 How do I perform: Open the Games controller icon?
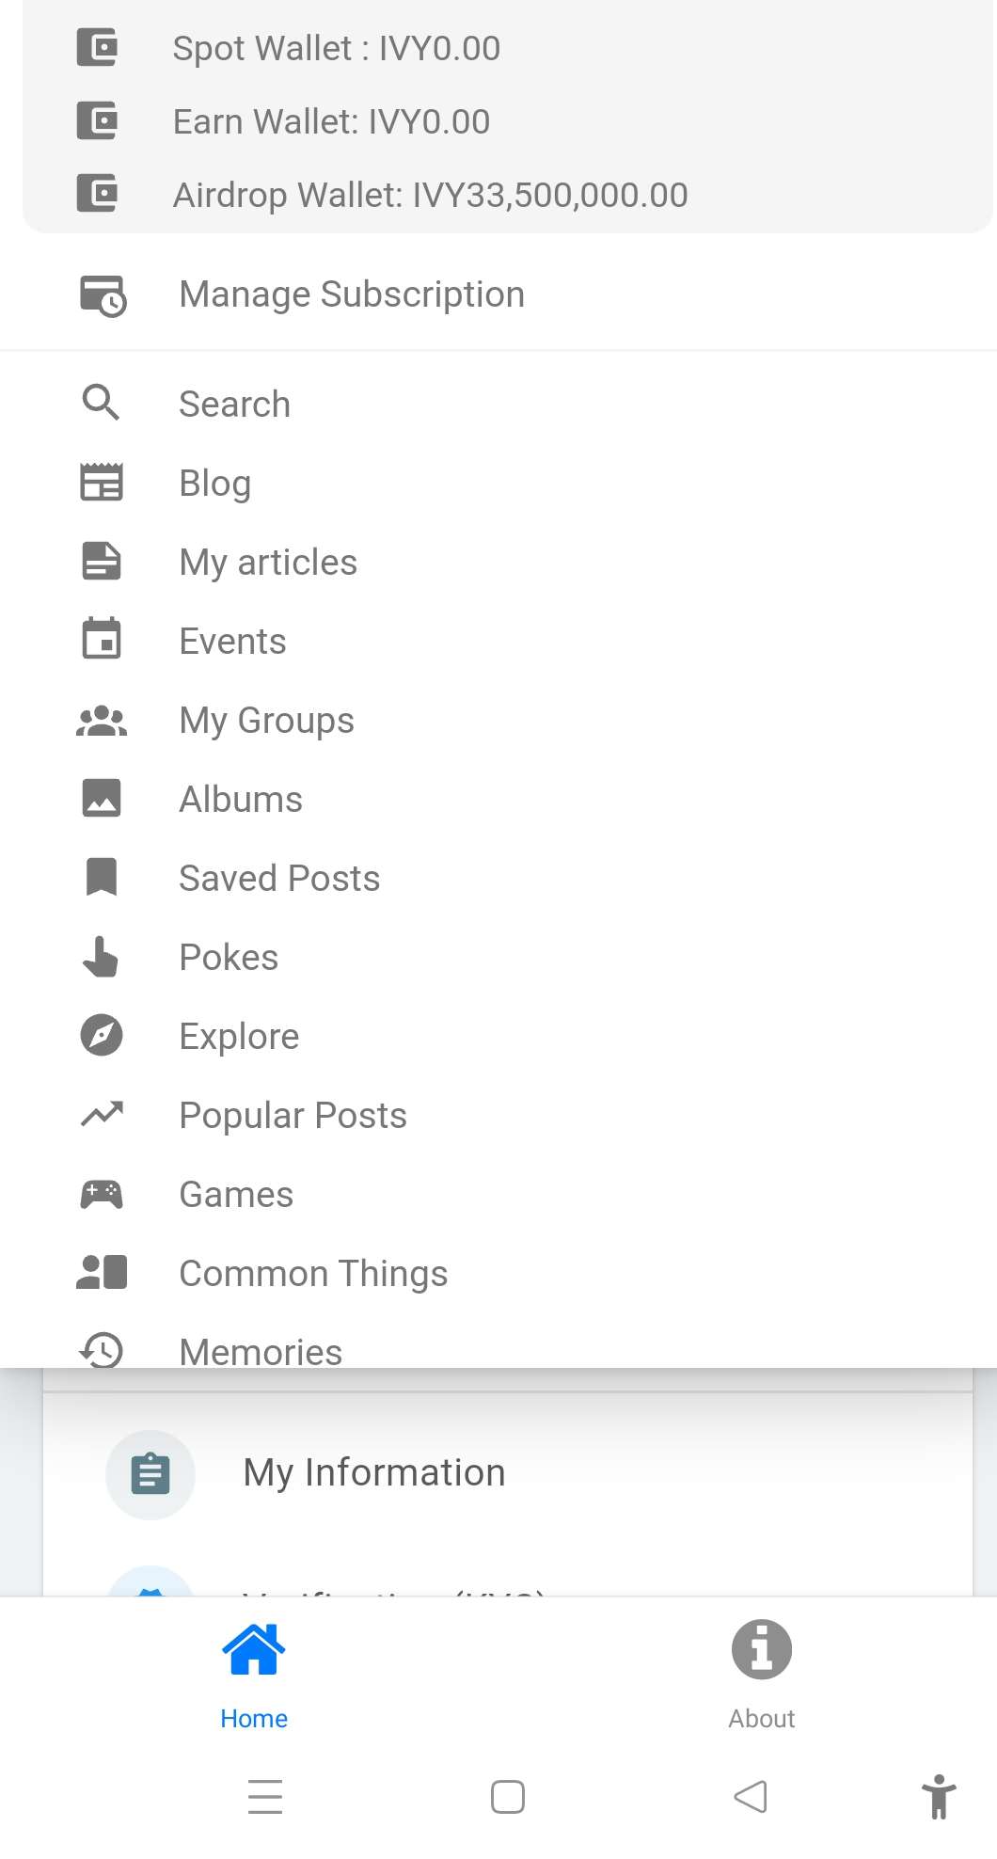point(102,1194)
